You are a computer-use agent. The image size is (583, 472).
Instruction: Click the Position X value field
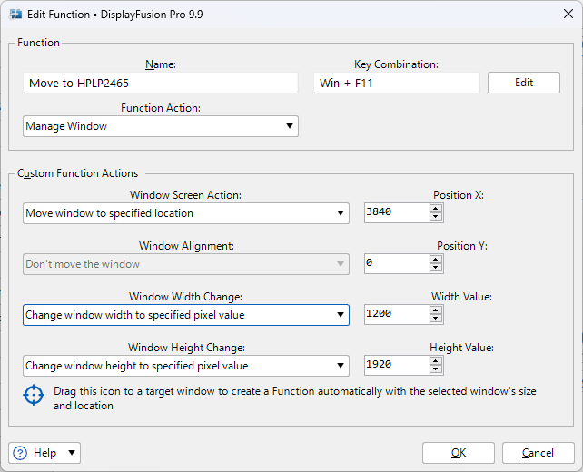click(x=396, y=213)
